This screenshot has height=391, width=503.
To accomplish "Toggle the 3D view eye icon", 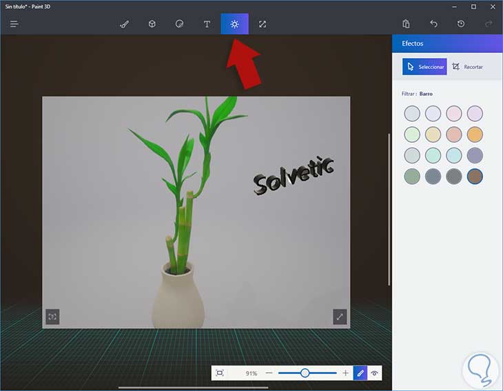I will [x=374, y=373].
